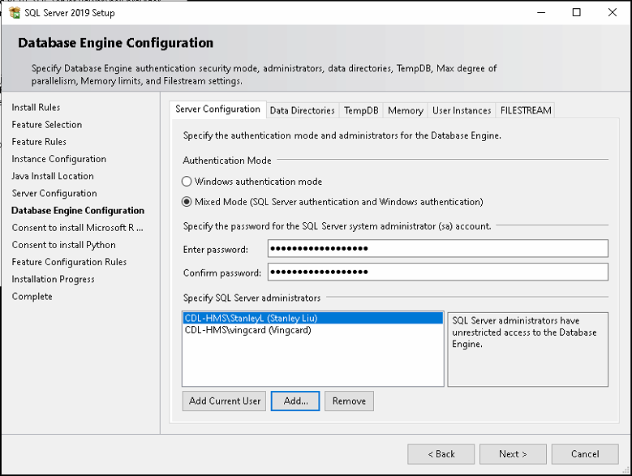Click Instance Configuration step in sidebar
Viewport: 632px width, 476px height.
tap(59, 159)
